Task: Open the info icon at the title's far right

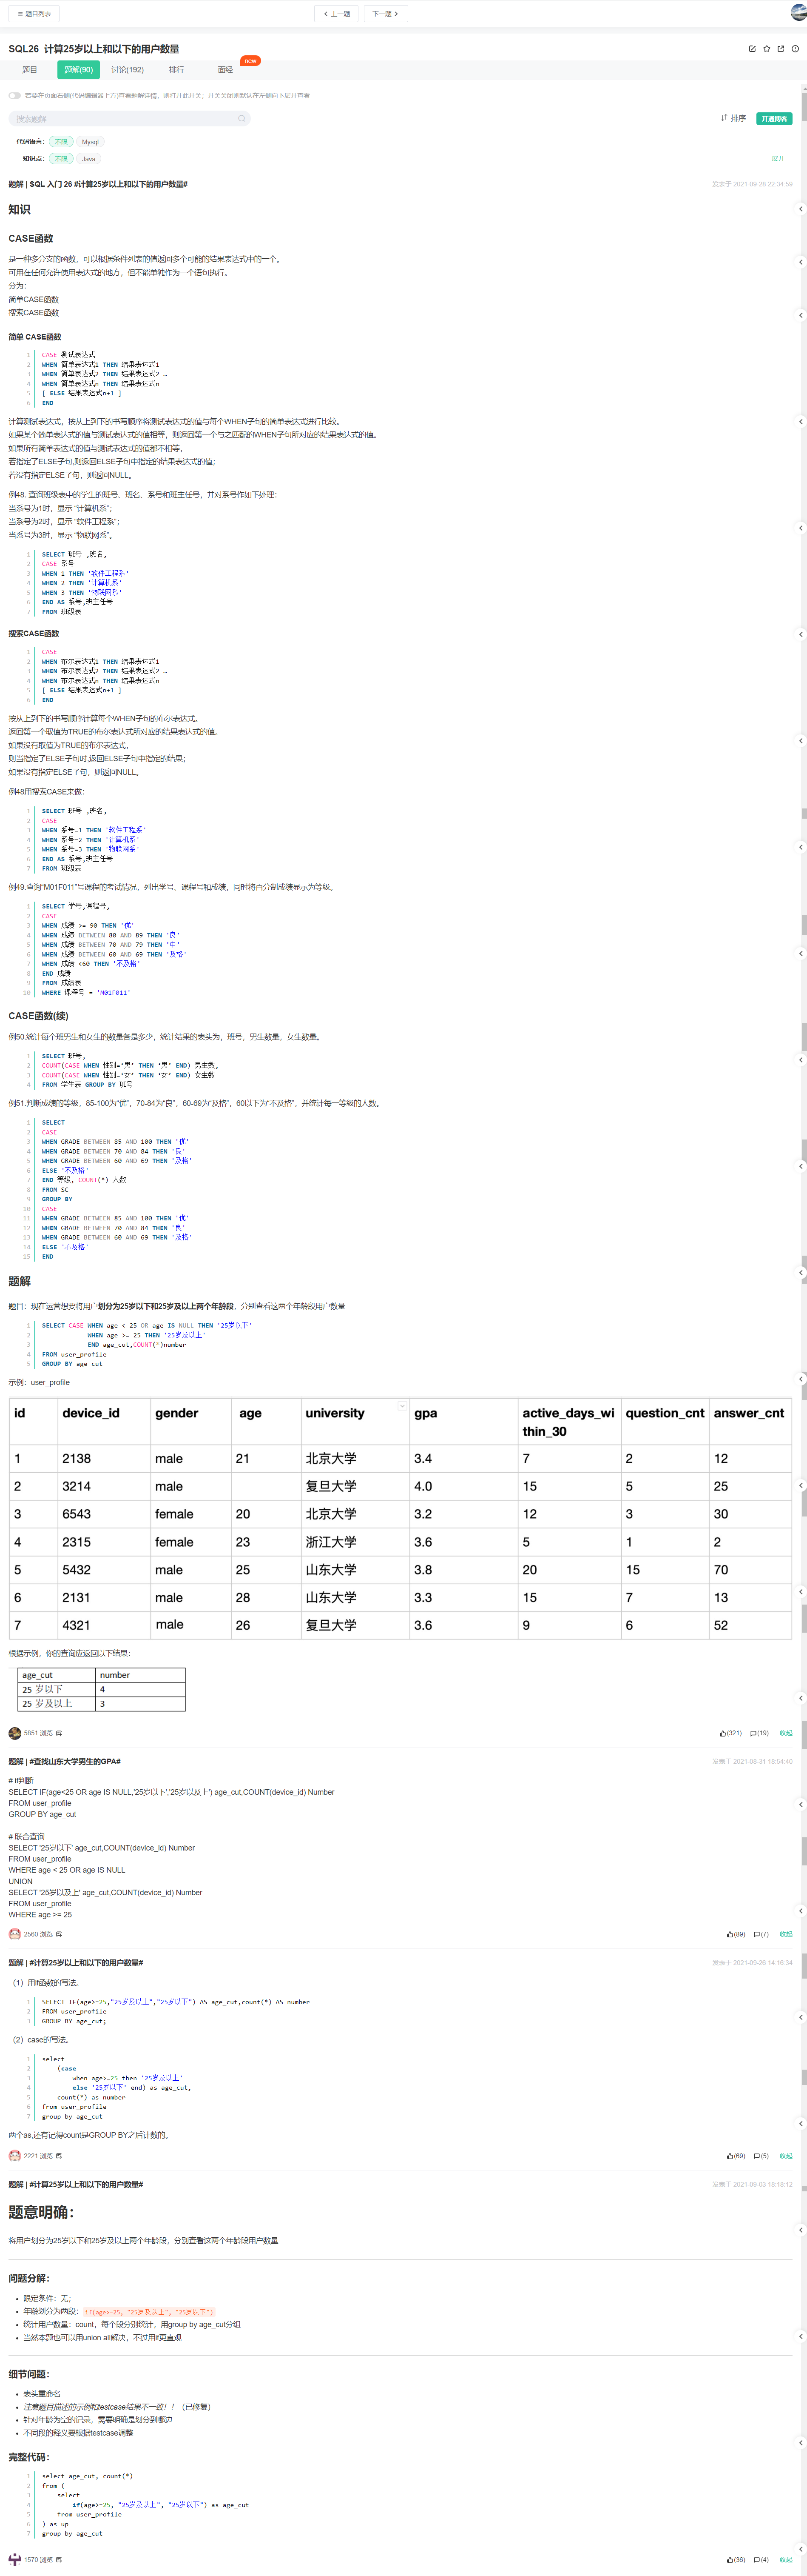Action: tap(795, 48)
